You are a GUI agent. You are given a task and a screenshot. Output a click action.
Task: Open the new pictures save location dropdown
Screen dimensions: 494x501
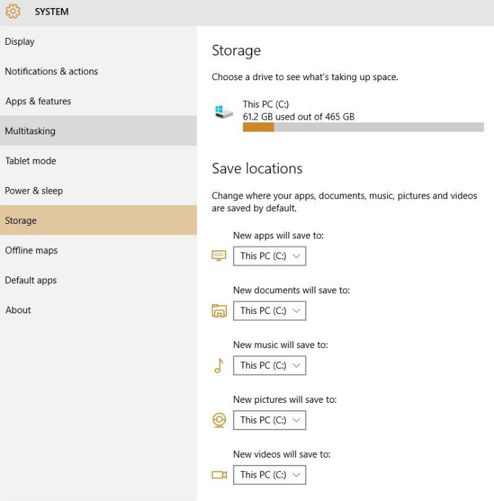pos(269,420)
